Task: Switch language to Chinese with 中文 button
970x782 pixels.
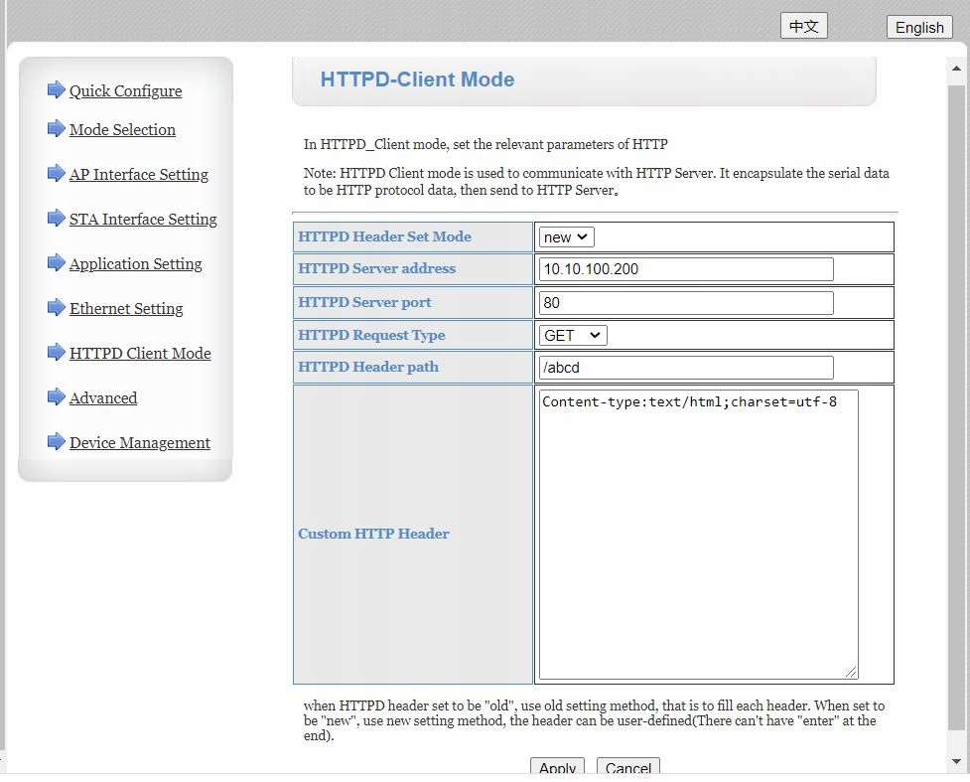Action: [803, 27]
